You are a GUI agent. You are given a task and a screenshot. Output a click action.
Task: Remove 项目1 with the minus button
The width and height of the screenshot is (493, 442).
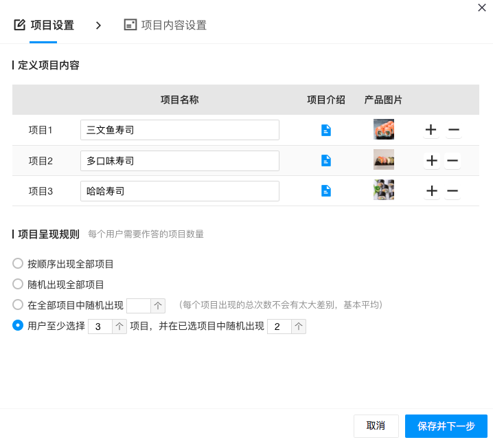click(x=454, y=130)
